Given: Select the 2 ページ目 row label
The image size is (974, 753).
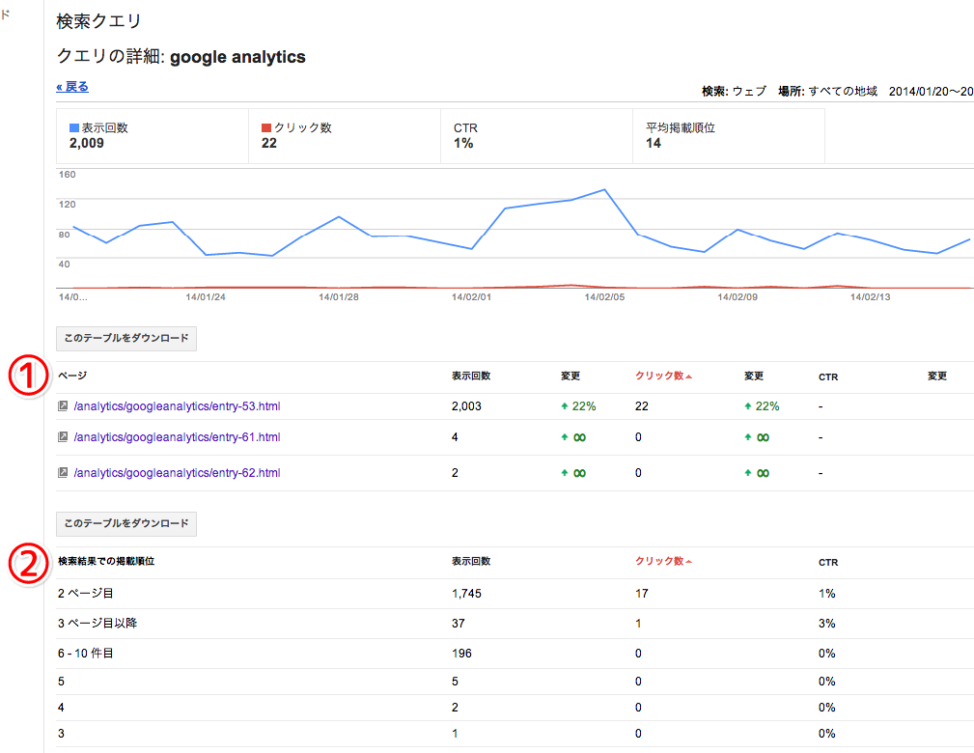Looking at the screenshot, I should pyautogui.click(x=86, y=594).
